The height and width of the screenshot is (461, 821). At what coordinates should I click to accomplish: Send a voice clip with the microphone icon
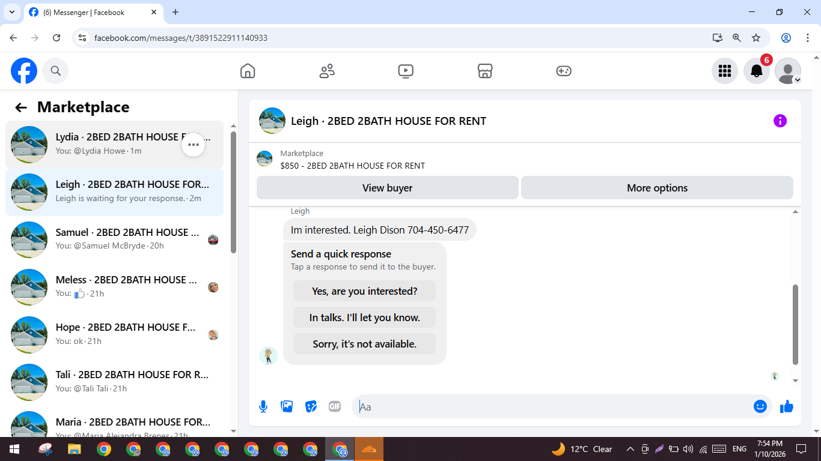click(263, 406)
